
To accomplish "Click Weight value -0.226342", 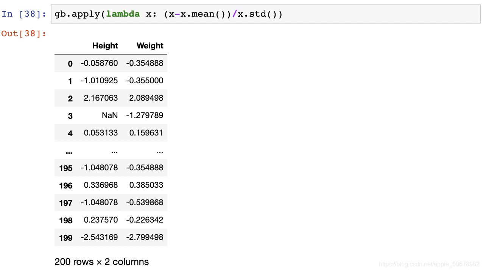I will [145, 220].
